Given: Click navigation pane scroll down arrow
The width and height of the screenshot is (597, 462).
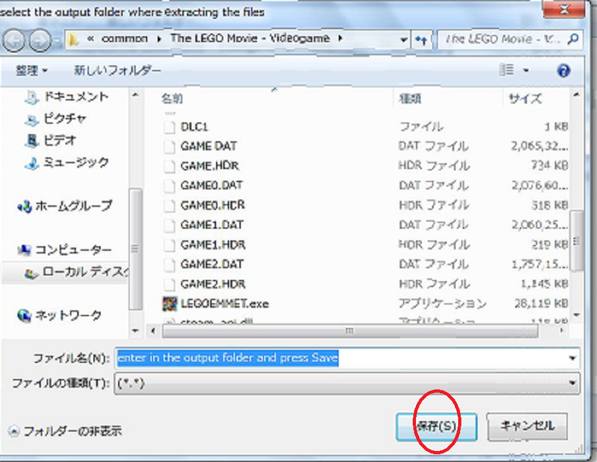Looking at the screenshot, I should [x=135, y=330].
